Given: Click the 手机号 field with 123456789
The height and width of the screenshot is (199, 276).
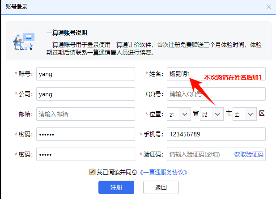Looking at the screenshot, I should 216,134.
